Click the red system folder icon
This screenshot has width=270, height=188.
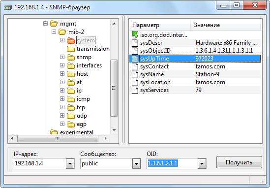tap(71, 40)
